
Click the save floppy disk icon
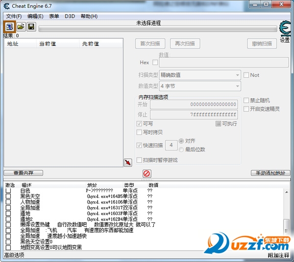[x=31, y=27]
